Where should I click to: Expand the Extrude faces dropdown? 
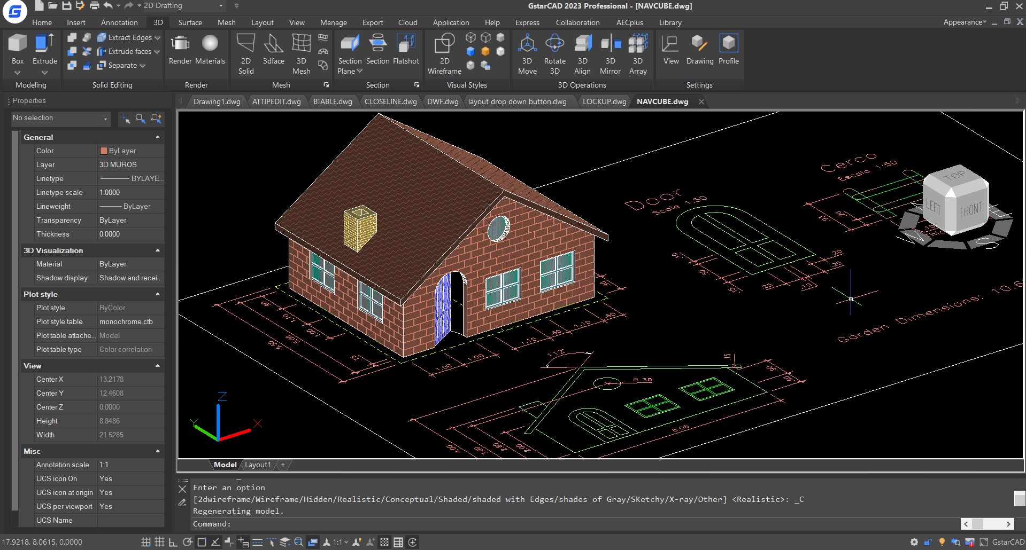coord(157,52)
